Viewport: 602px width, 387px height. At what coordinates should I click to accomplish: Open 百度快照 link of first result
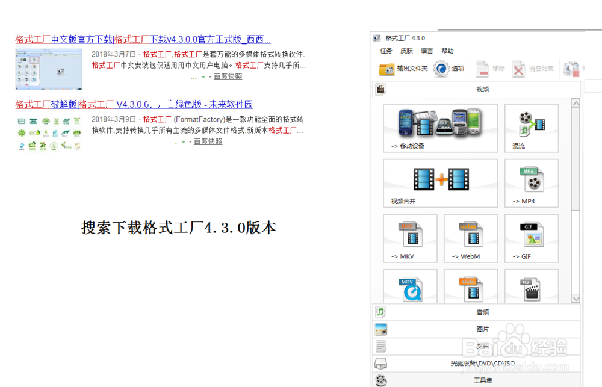(228, 76)
